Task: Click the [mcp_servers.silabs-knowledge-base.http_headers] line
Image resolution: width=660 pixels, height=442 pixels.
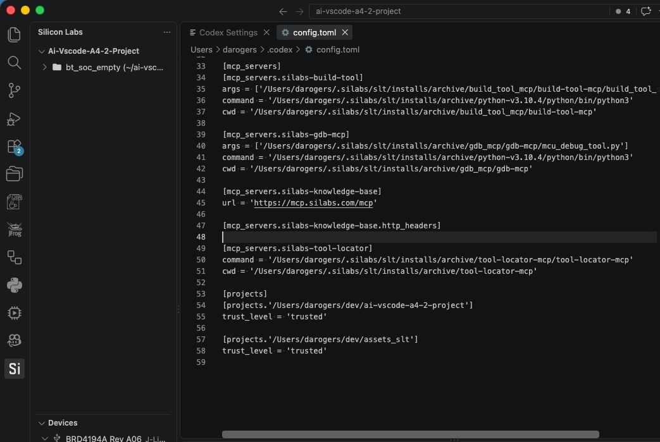Action: 331,226
